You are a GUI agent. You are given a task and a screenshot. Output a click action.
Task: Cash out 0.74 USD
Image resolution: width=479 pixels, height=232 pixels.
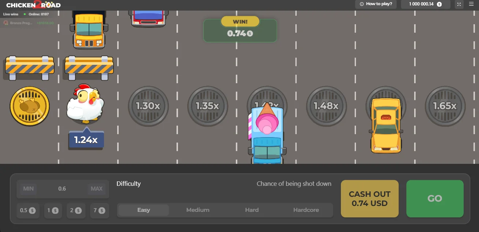coord(370,199)
